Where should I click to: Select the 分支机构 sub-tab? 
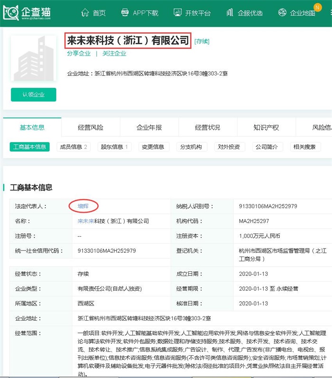192,147
